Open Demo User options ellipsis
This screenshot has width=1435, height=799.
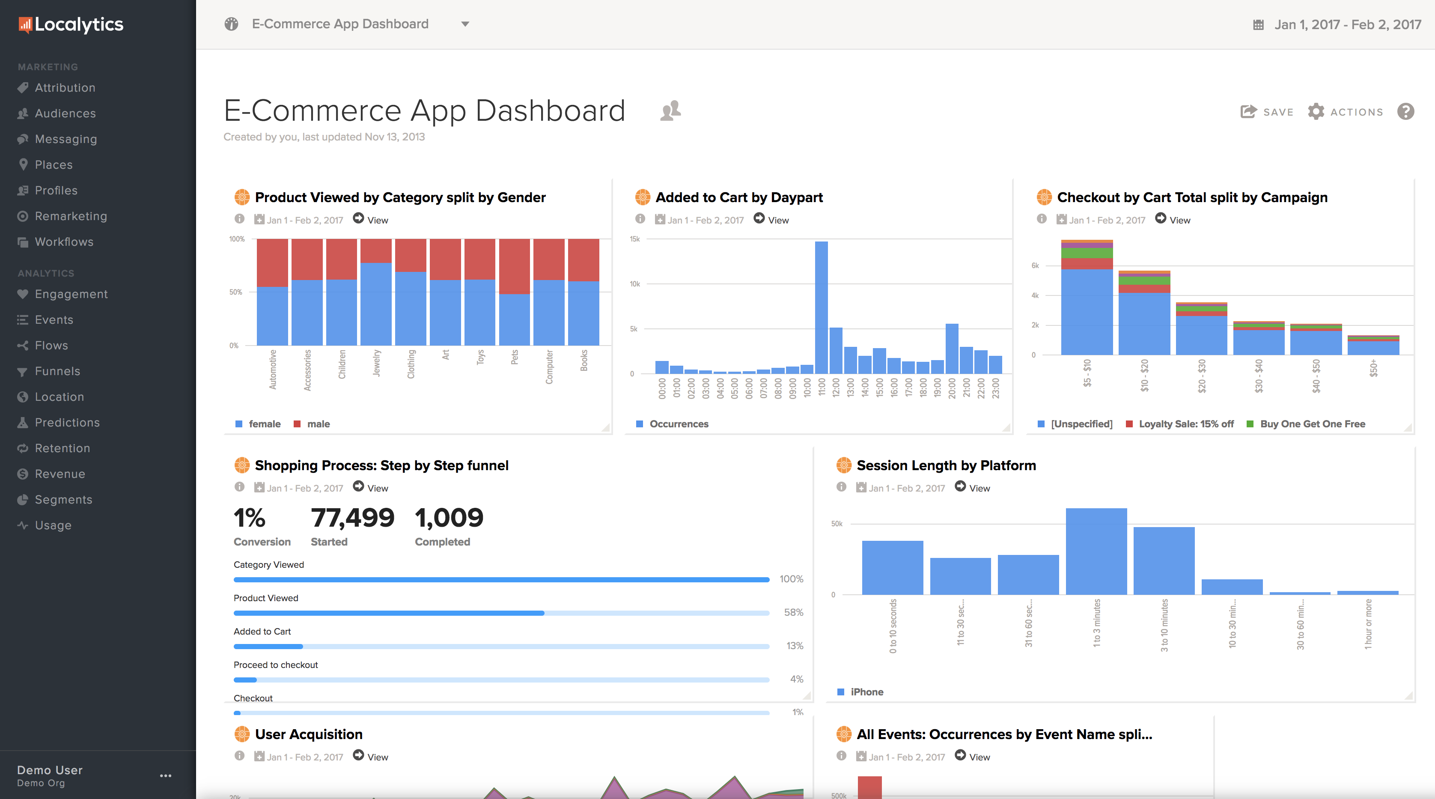(165, 775)
